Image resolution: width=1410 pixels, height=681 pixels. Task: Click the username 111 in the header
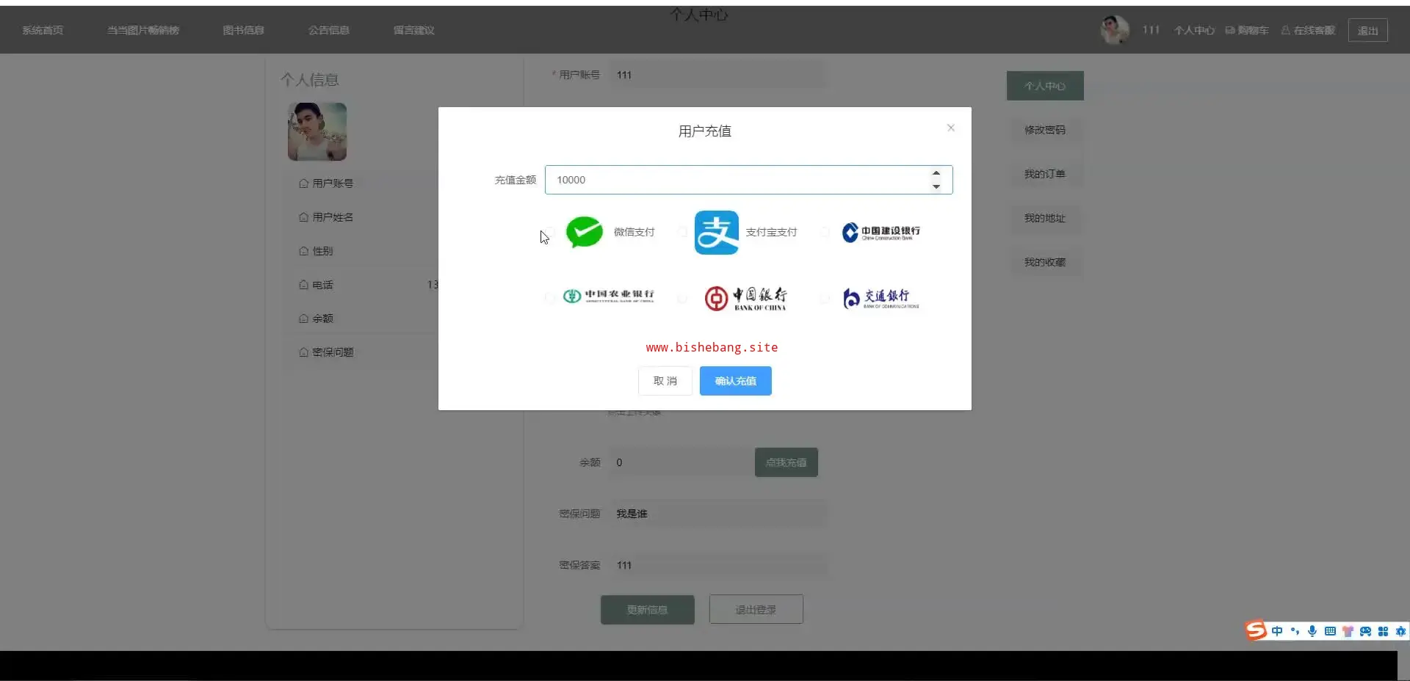(x=1151, y=30)
